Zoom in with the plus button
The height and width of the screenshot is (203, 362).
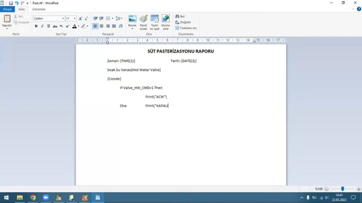[x=359, y=189]
